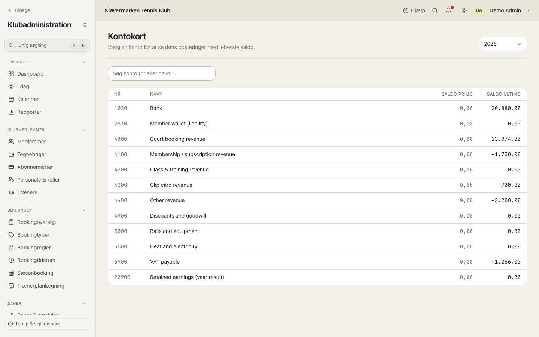Click the Abonnementer card icon

click(11, 167)
